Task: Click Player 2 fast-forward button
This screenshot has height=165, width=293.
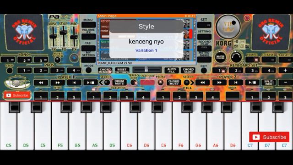Action: 219,82
